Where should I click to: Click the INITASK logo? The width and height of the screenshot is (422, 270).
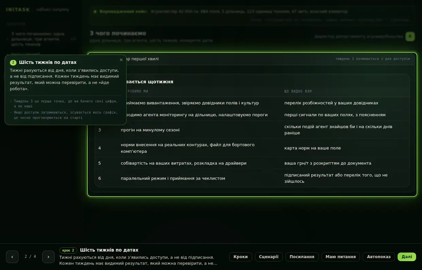point(18,10)
